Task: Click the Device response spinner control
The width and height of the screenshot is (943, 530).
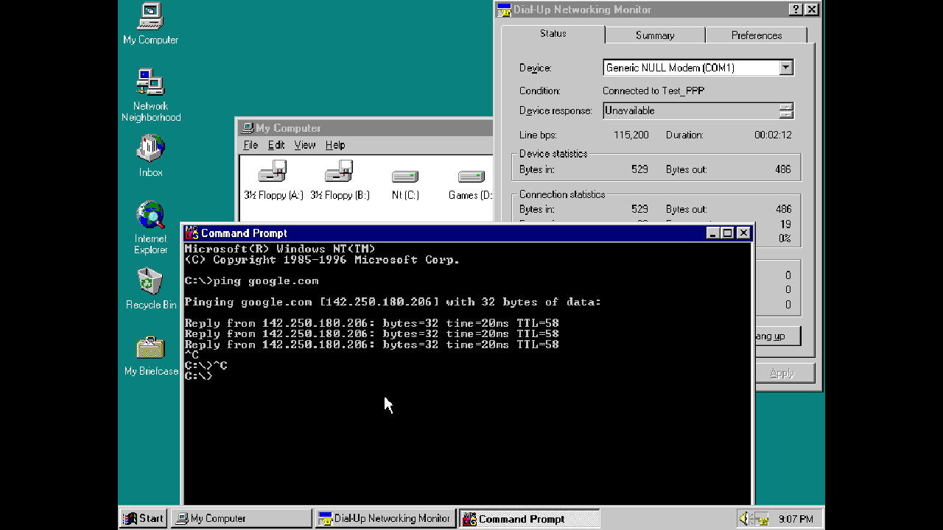Action: coord(786,111)
